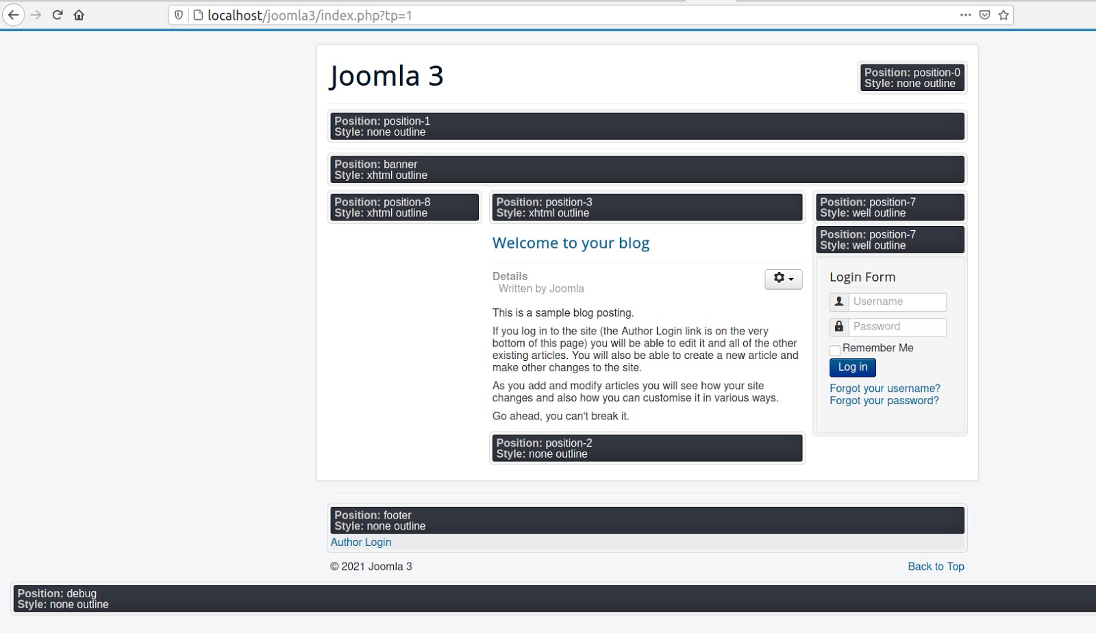Tick the Remember Me checkbox
1096x633 pixels.
835,350
